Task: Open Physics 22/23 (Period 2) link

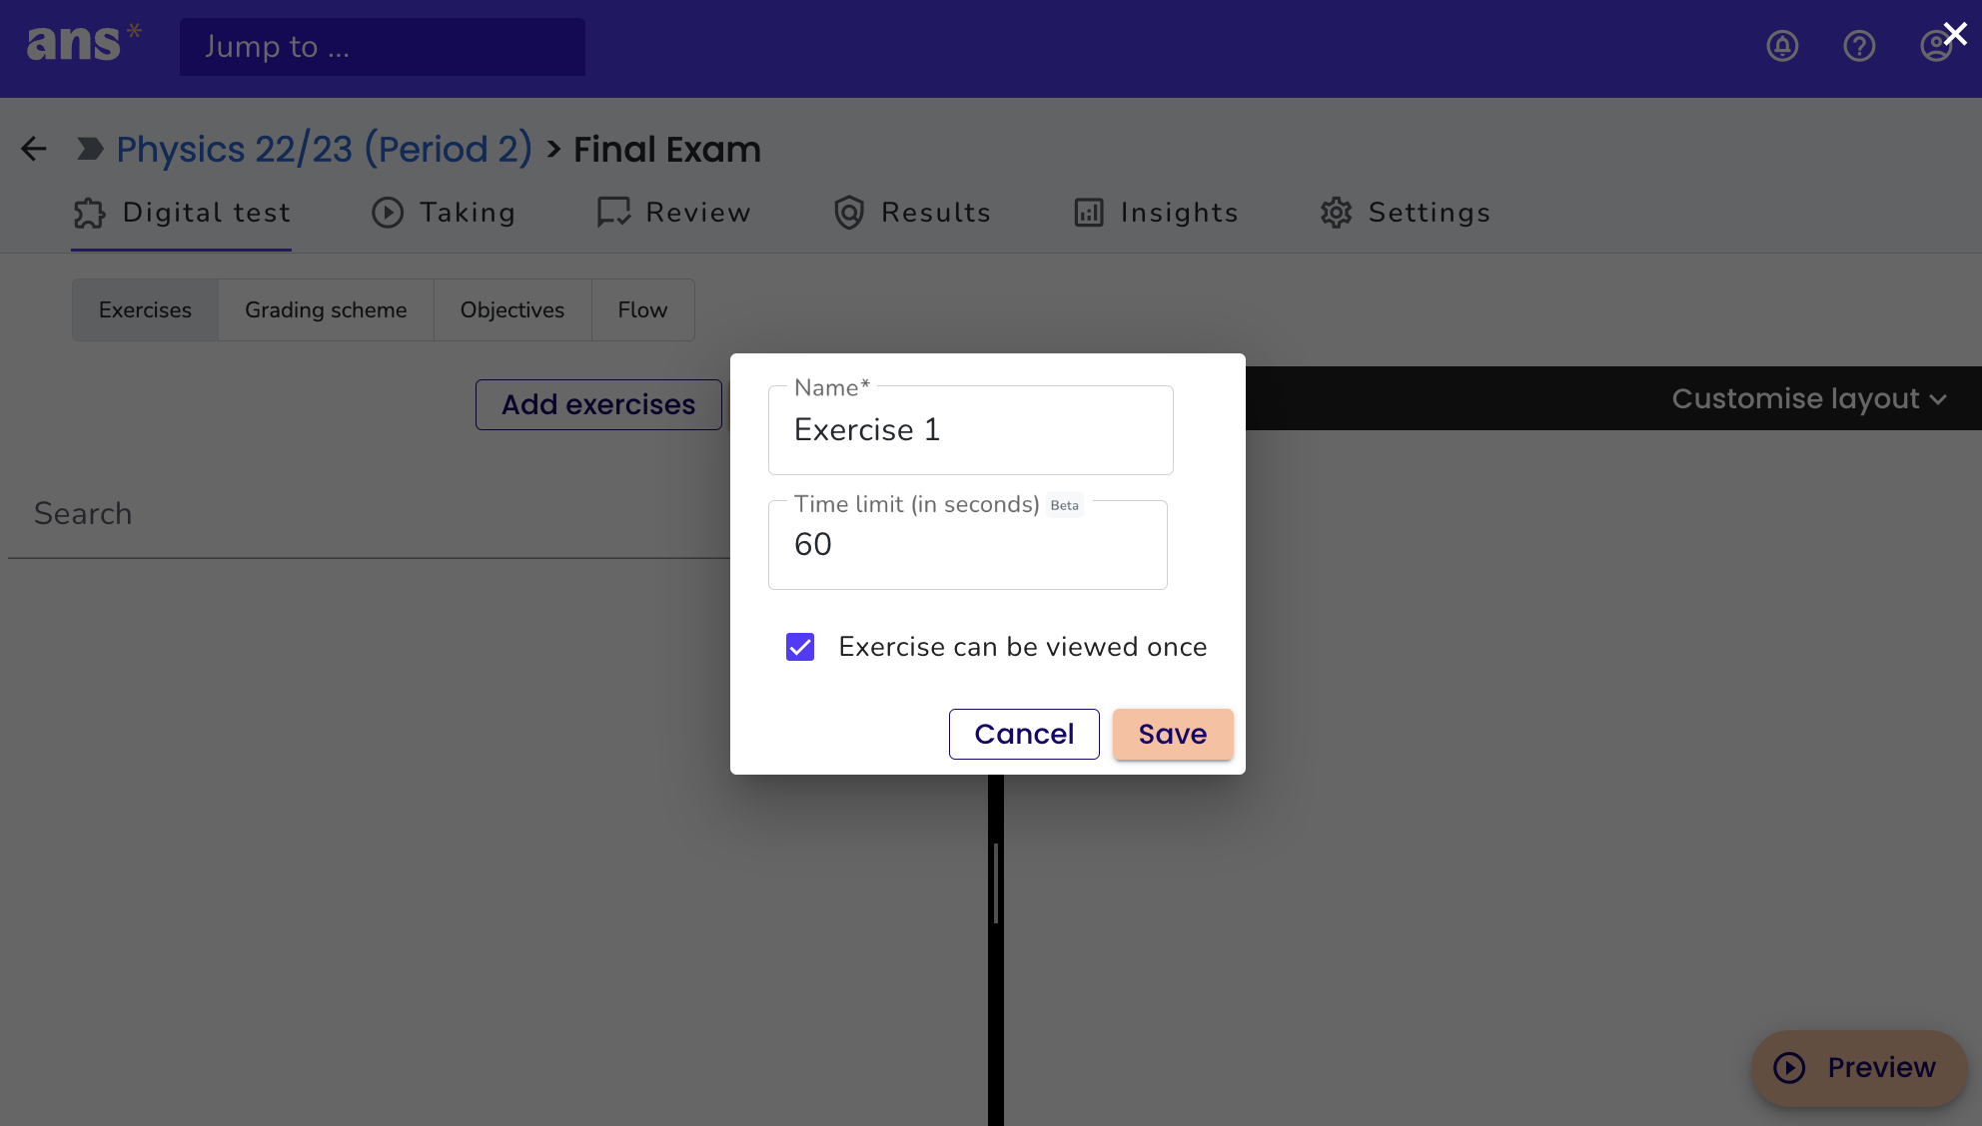Action: coord(325,149)
